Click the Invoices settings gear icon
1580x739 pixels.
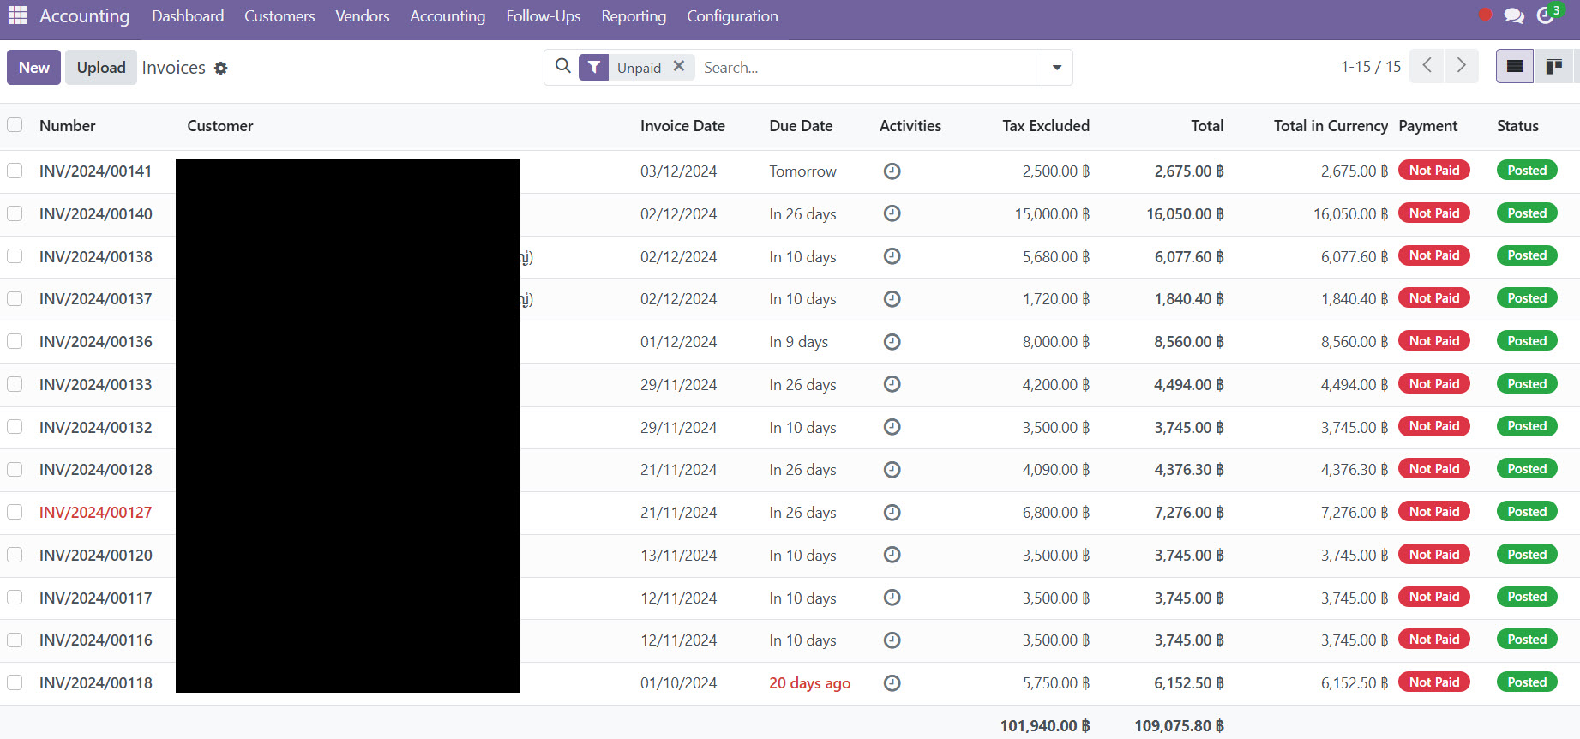(221, 68)
